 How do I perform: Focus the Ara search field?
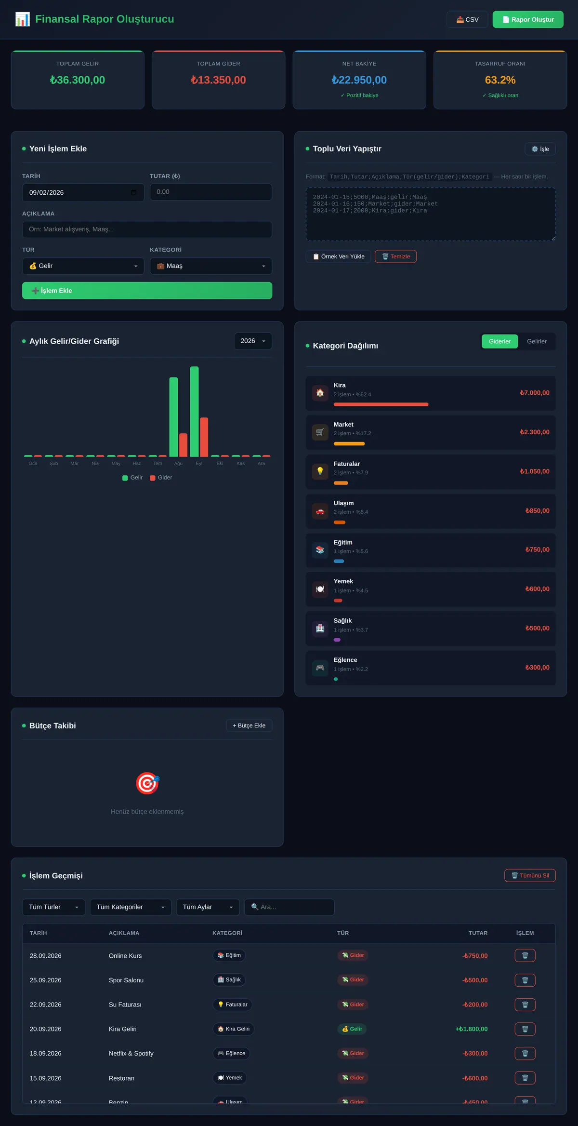coord(289,907)
